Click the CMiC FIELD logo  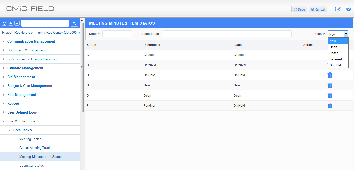click(x=30, y=9)
